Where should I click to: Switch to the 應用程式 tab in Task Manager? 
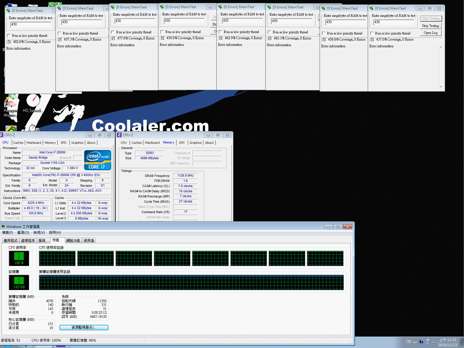tap(11, 241)
